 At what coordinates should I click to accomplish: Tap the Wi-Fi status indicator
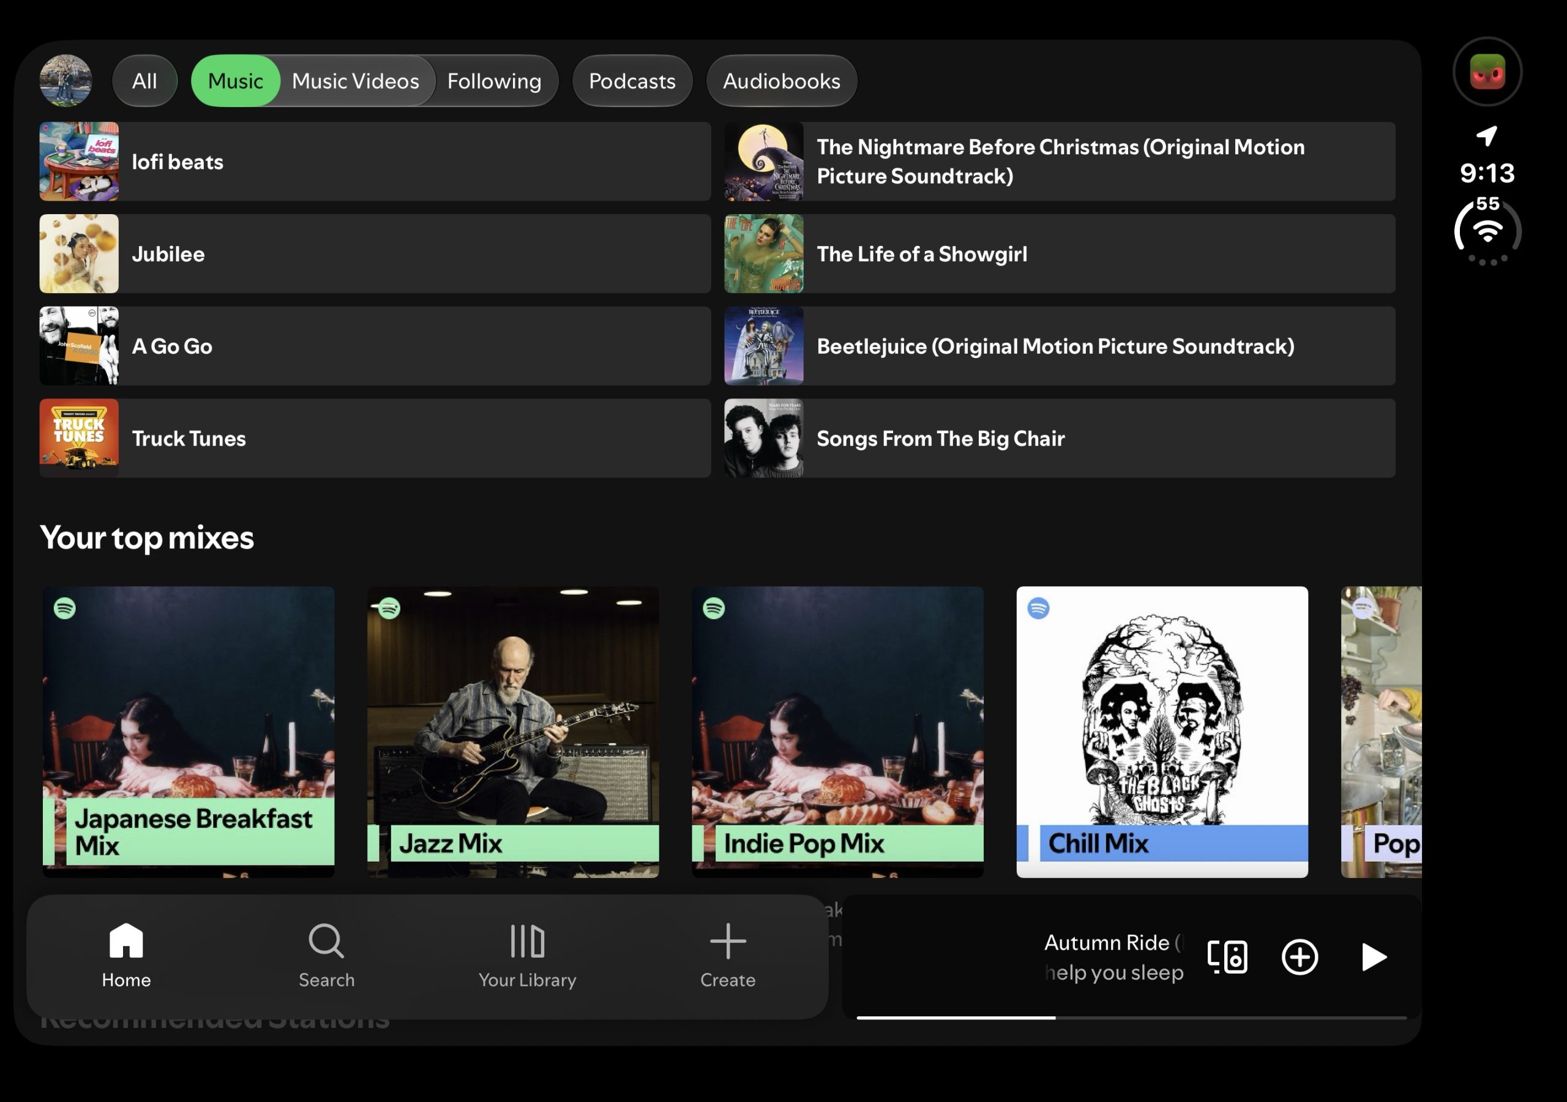(x=1487, y=231)
